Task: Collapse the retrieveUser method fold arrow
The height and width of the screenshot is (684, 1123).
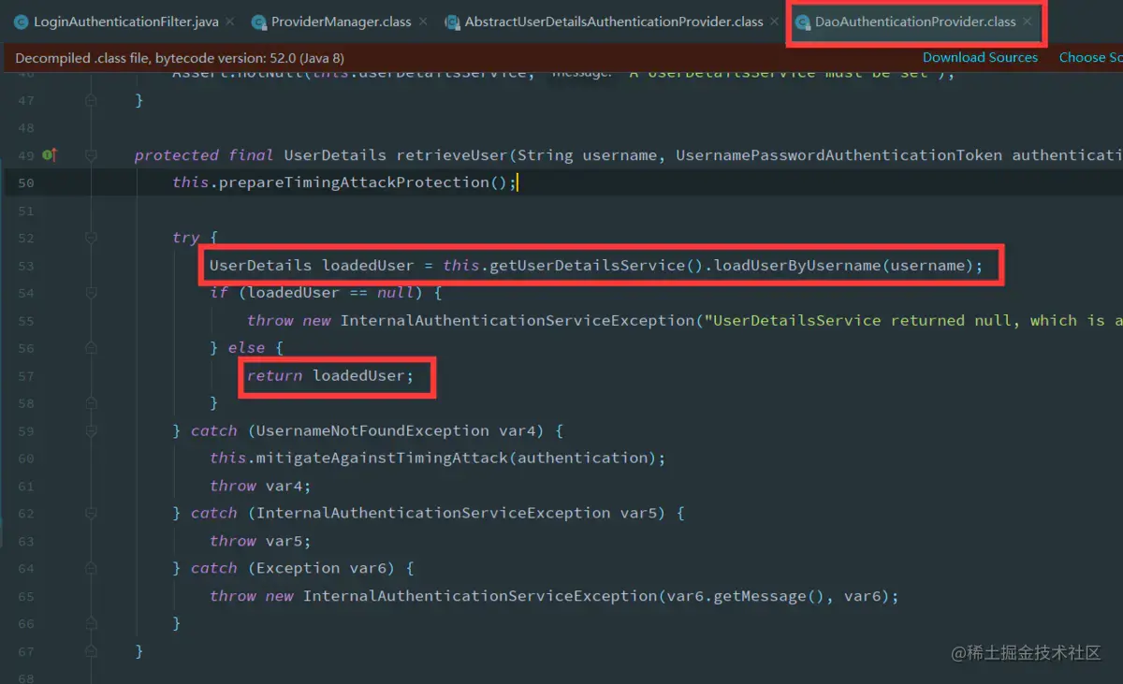Action: (x=91, y=154)
